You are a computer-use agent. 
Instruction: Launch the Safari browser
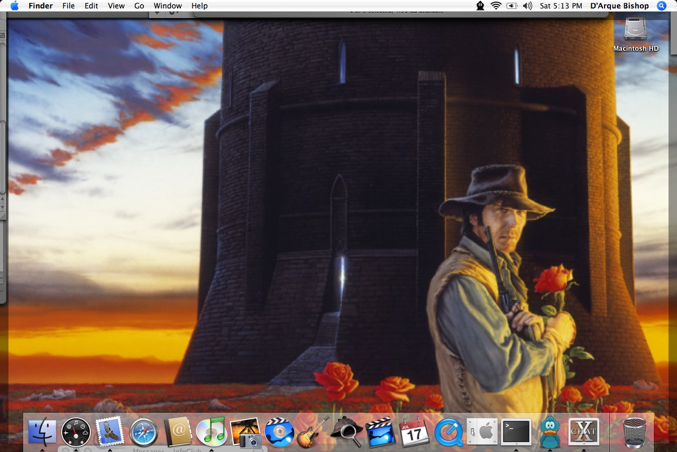coord(143,432)
